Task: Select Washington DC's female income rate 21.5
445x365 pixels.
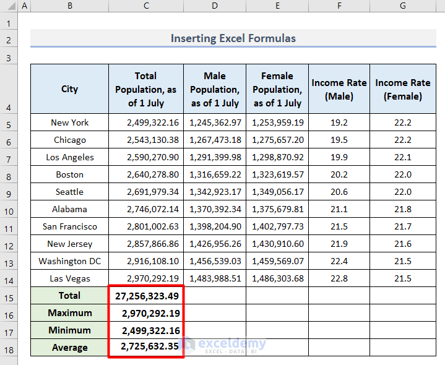Action: pyautogui.click(x=402, y=261)
